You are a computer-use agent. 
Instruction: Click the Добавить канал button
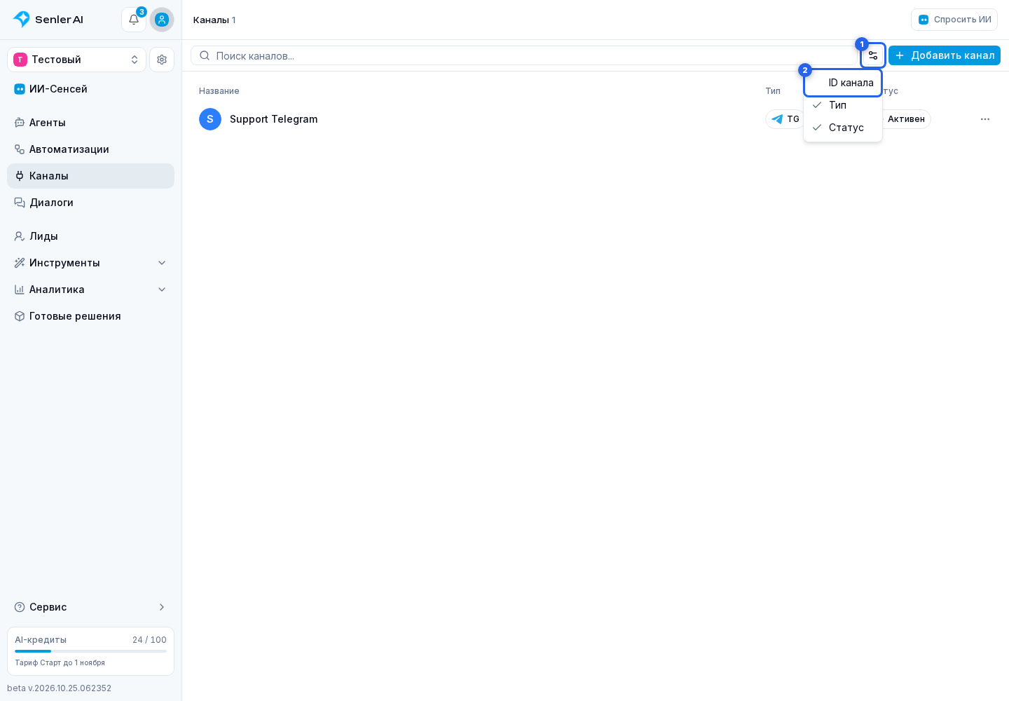[945, 55]
